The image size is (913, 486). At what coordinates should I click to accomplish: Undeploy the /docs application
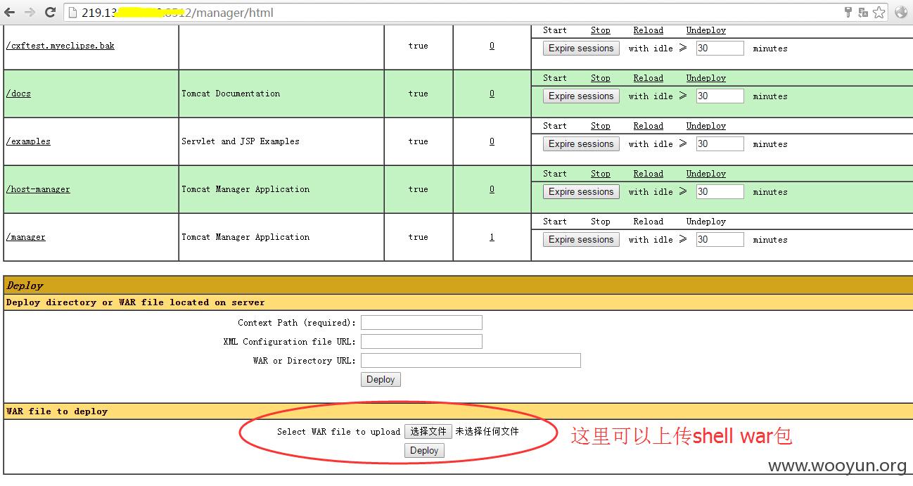[706, 78]
